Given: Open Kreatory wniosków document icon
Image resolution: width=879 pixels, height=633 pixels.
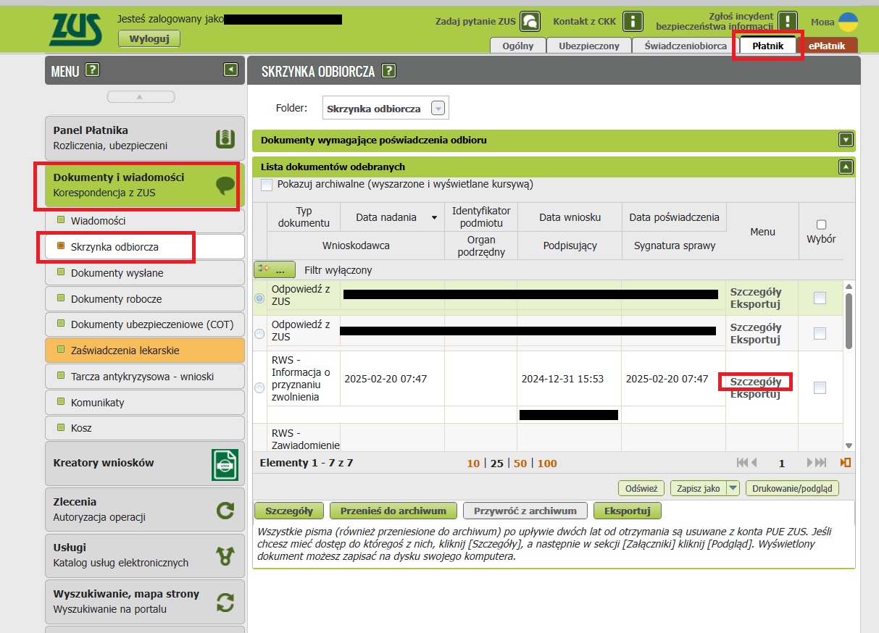Looking at the screenshot, I should pos(225,464).
